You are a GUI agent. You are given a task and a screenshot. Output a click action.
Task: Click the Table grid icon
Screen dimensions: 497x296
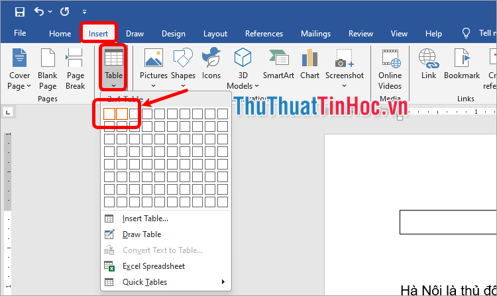click(114, 58)
